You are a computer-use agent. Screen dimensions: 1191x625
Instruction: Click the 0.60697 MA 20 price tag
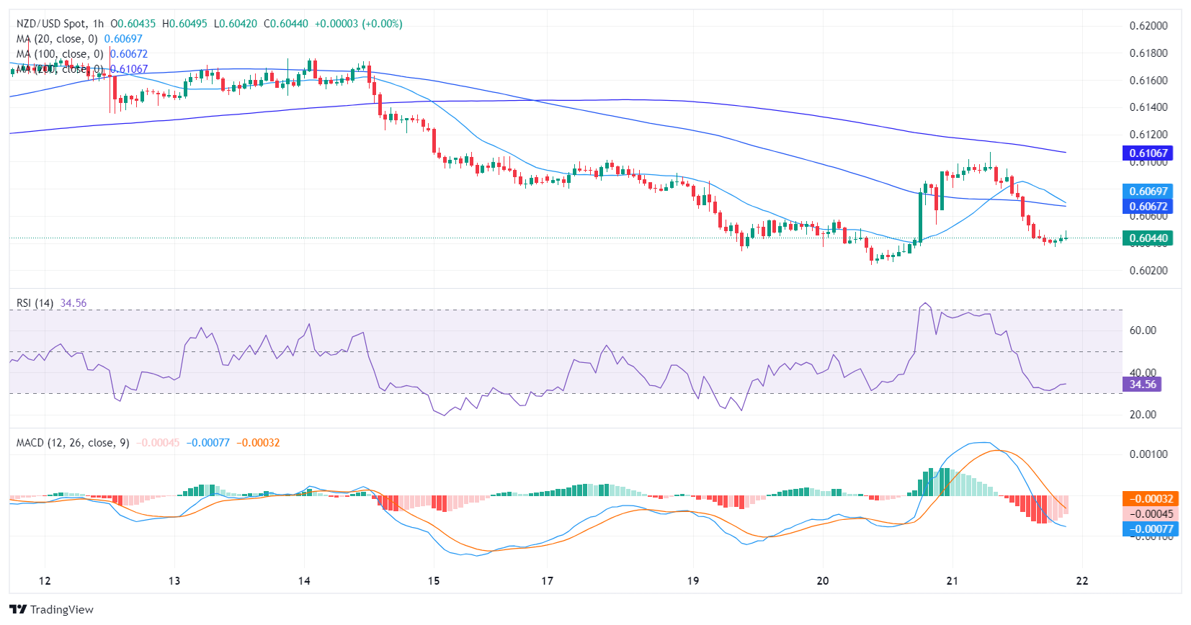pyautogui.click(x=1148, y=191)
